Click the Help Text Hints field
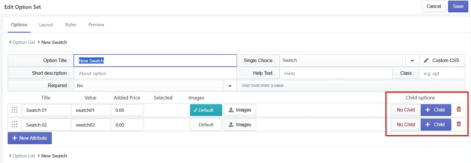Image resolution: width=471 pixels, height=163 pixels. click(336, 73)
